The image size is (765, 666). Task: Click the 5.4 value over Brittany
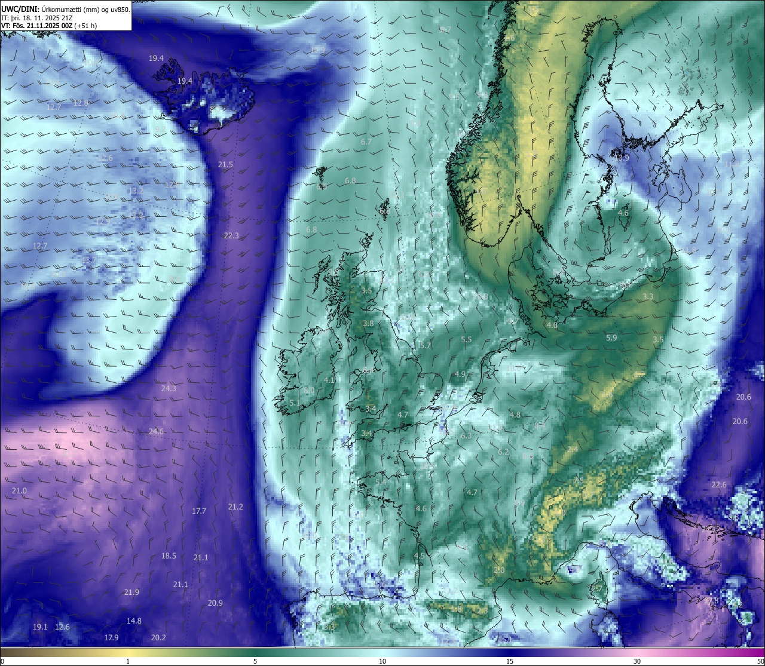[x=381, y=482]
